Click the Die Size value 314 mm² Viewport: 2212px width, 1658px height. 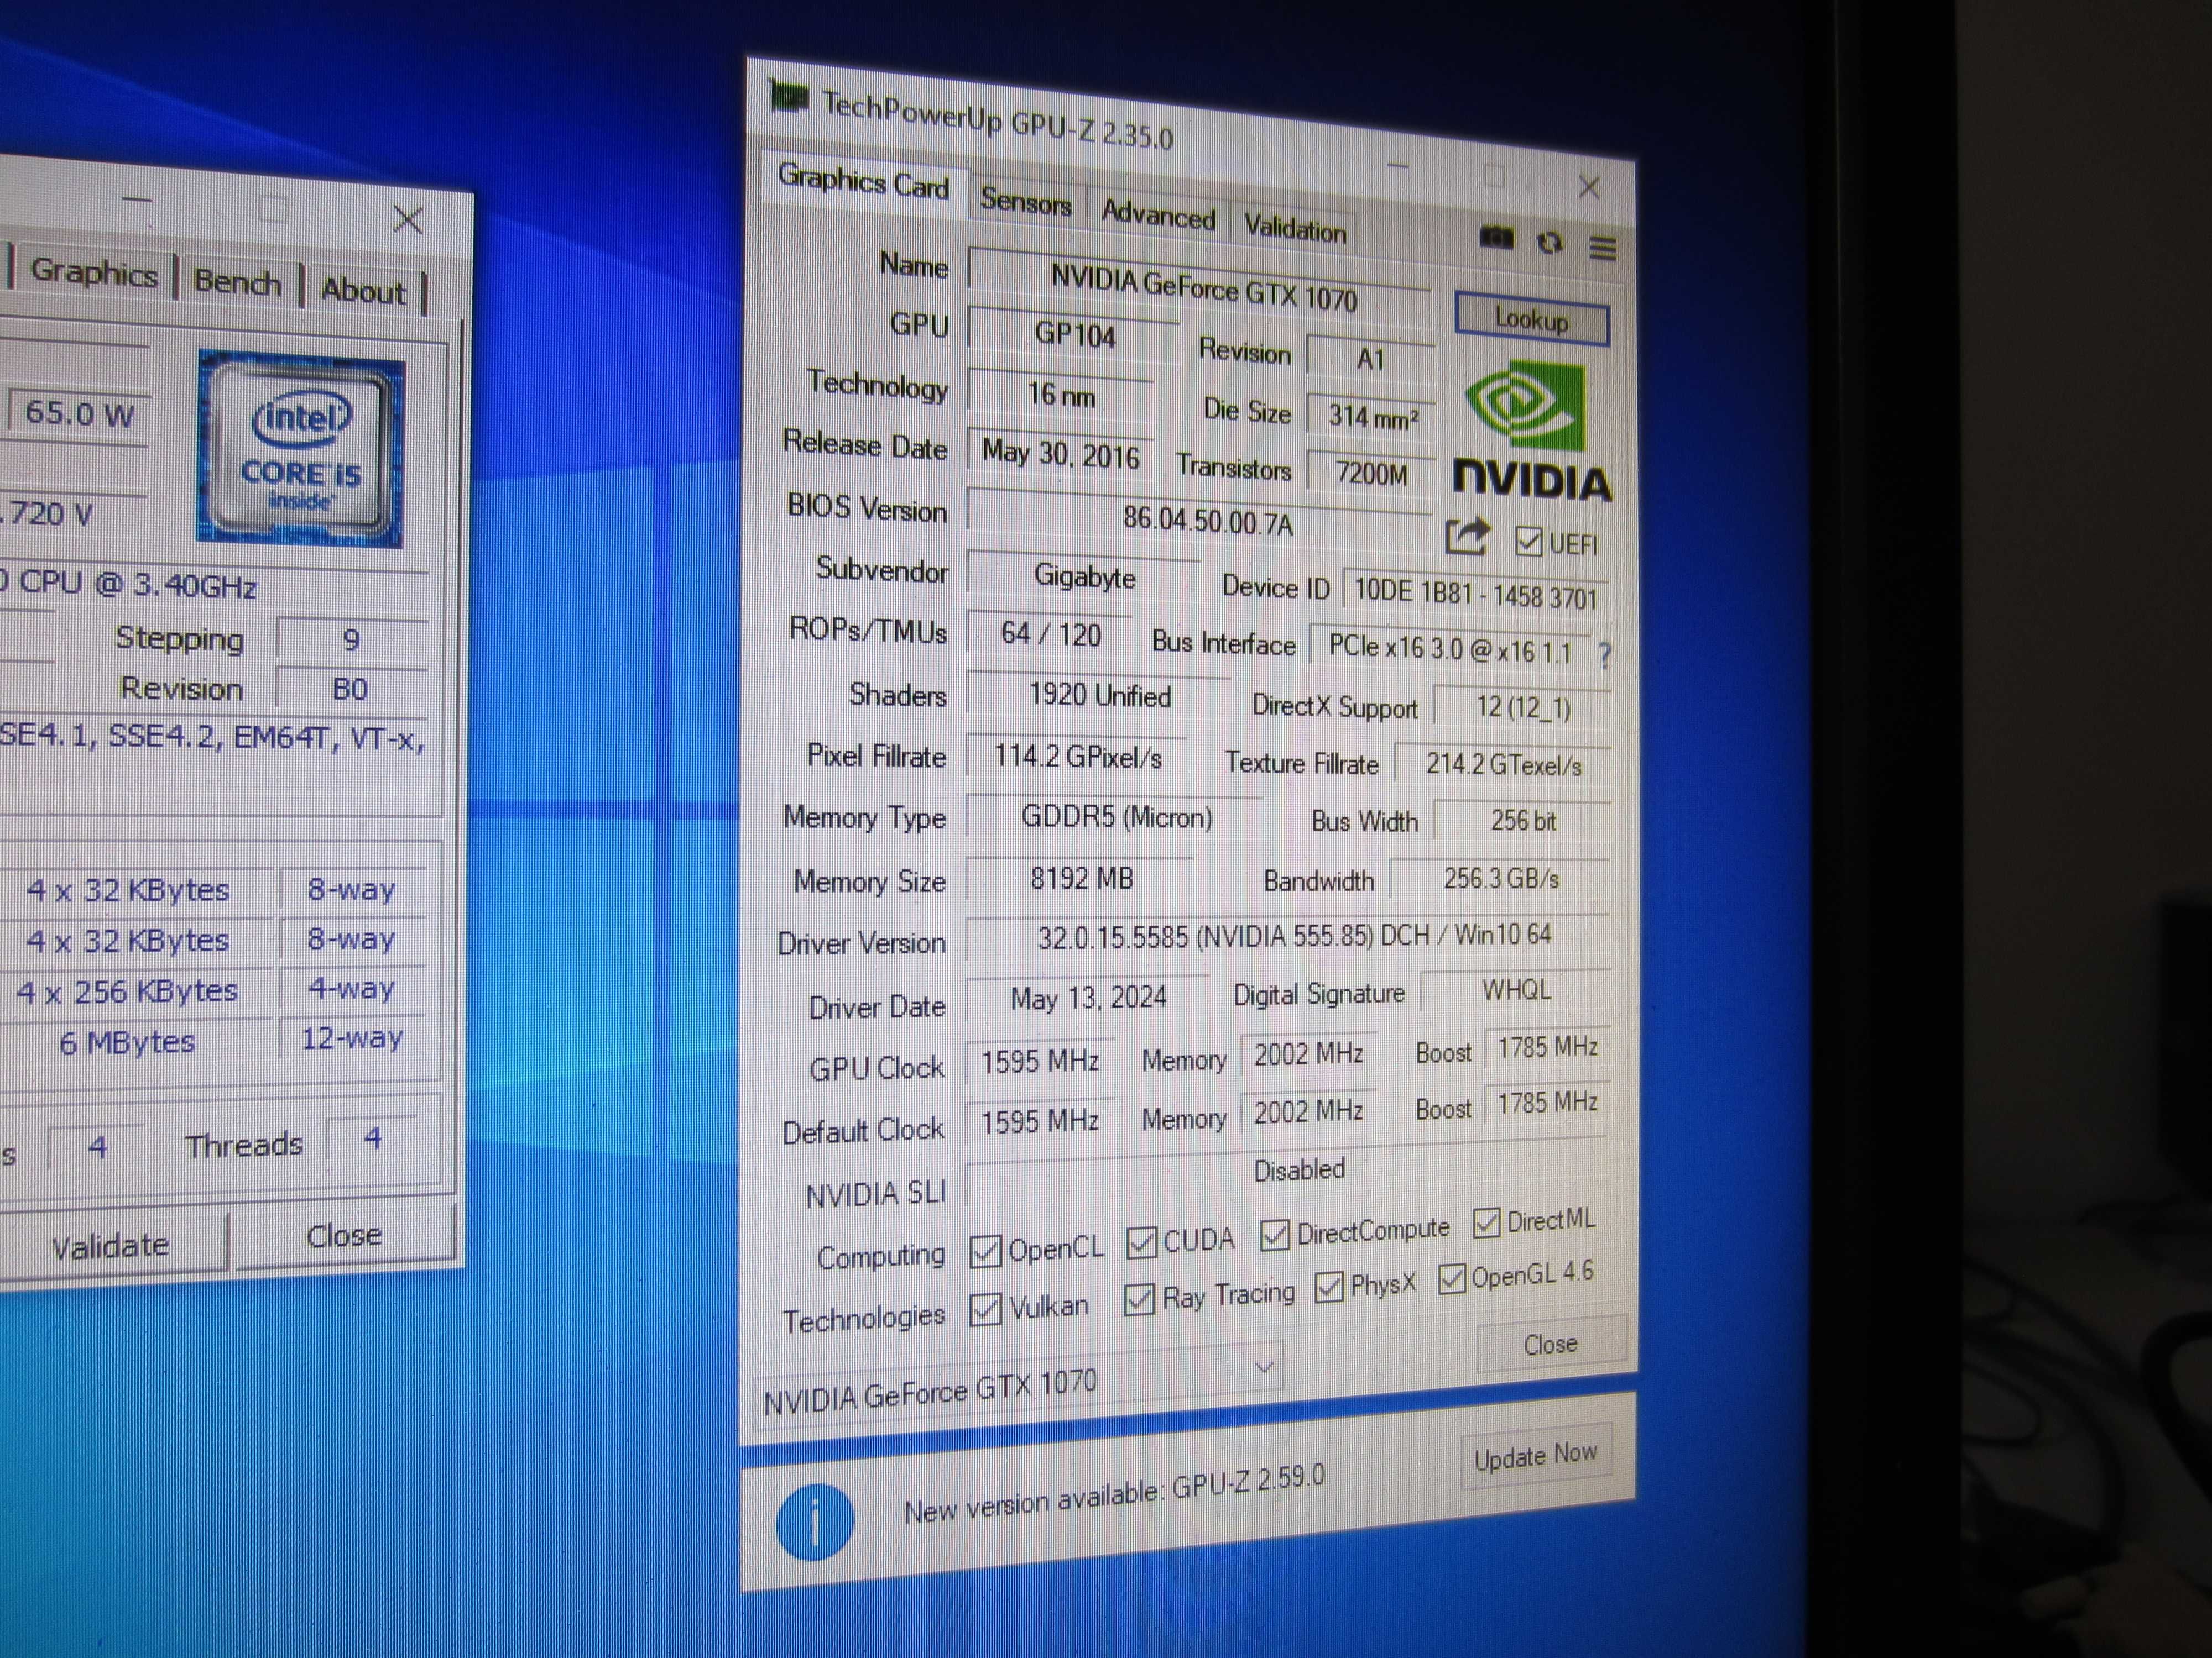click(1372, 417)
